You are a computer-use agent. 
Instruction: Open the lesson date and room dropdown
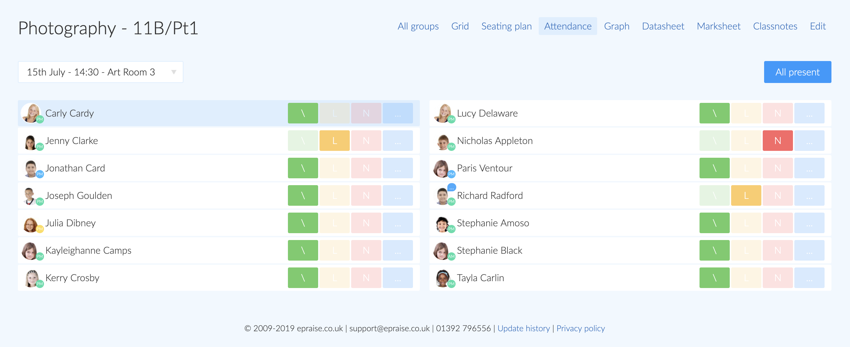click(100, 72)
